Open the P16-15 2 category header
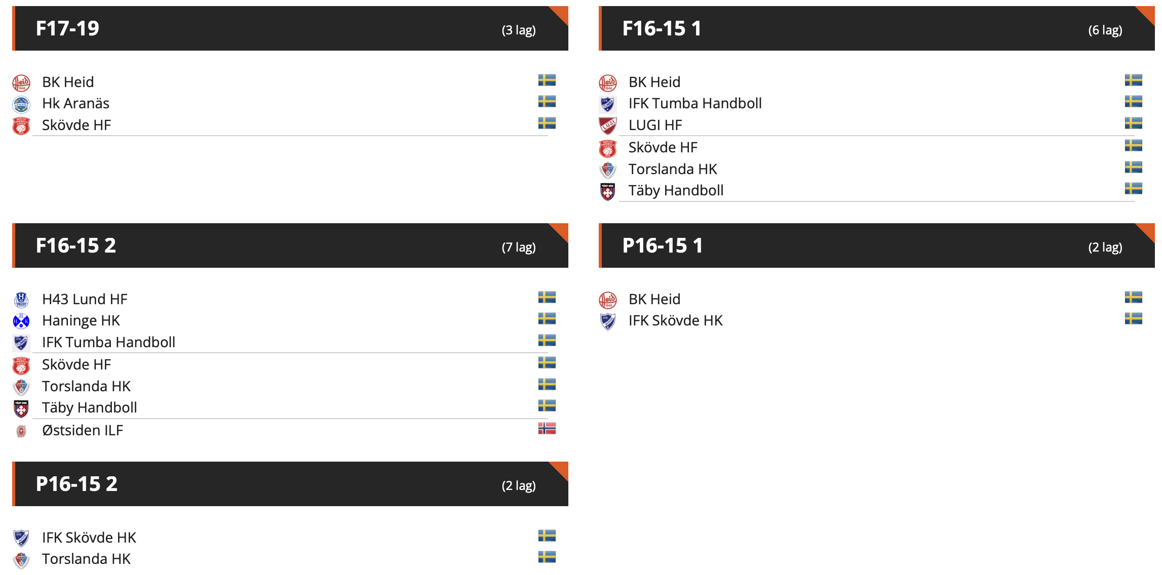 [290, 484]
